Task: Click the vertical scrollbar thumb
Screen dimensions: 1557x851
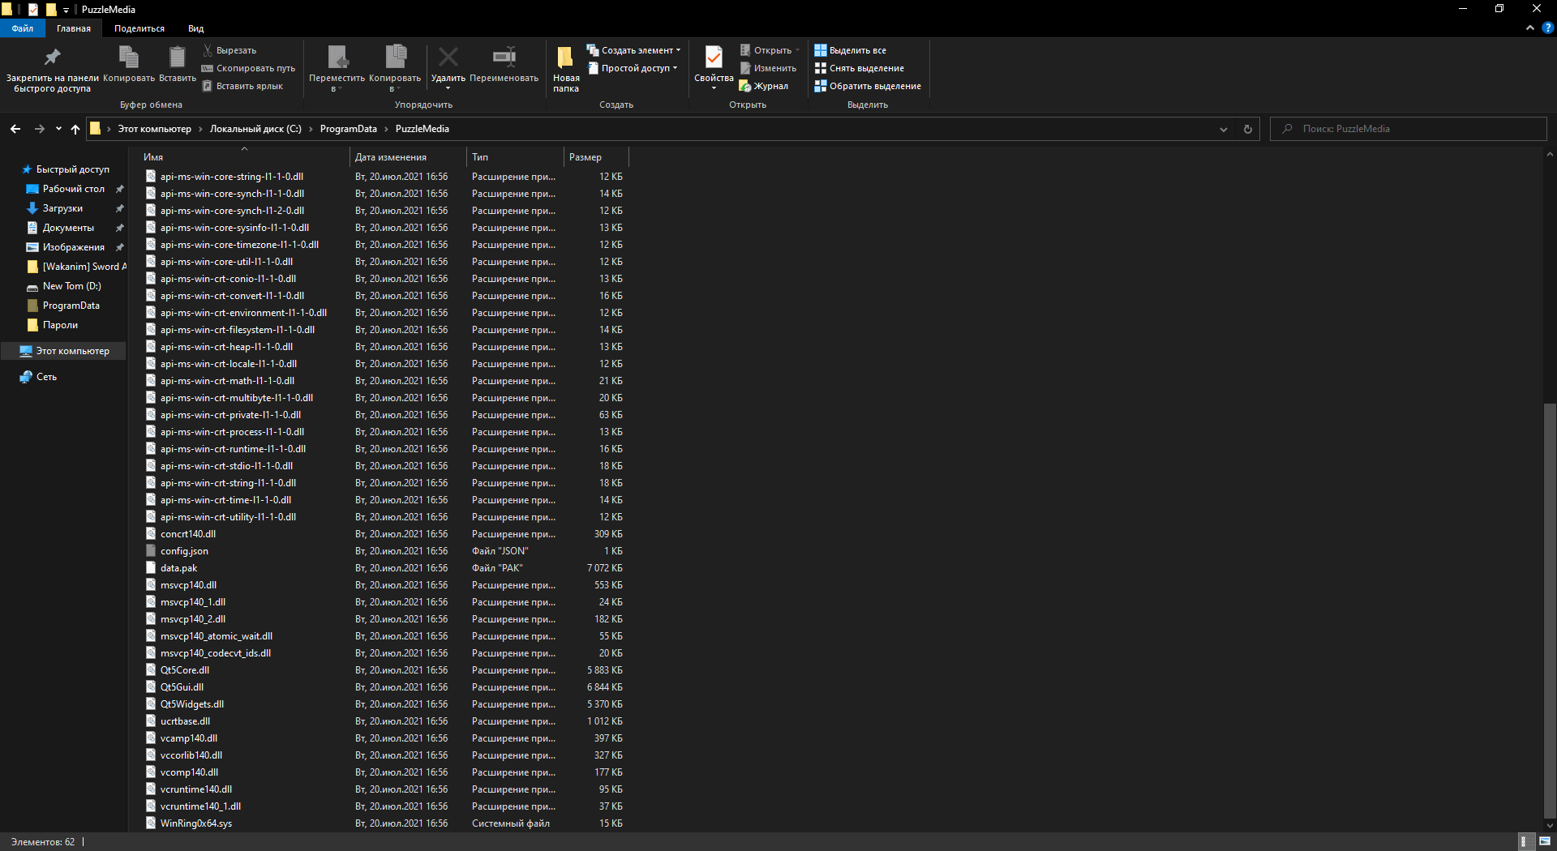Action: pos(1549,610)
